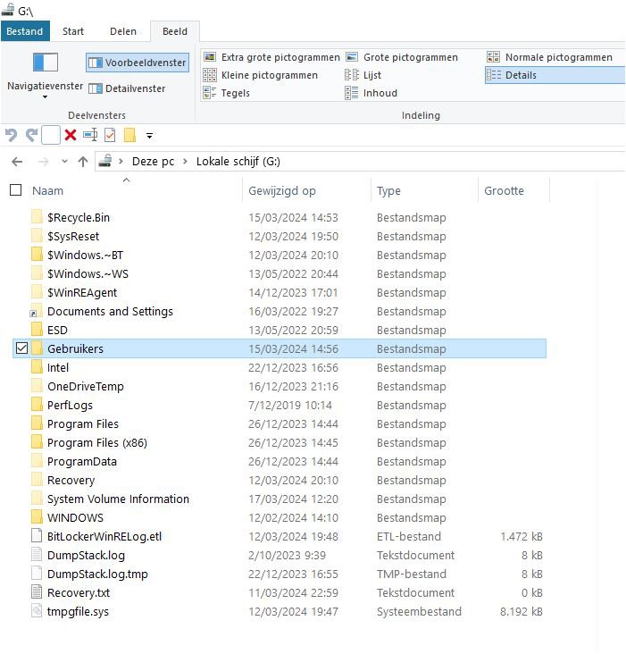This screenshot has height=654, width=626.
Task: Sort by the Gewijzigd op column
Action: tap(281, 190)
